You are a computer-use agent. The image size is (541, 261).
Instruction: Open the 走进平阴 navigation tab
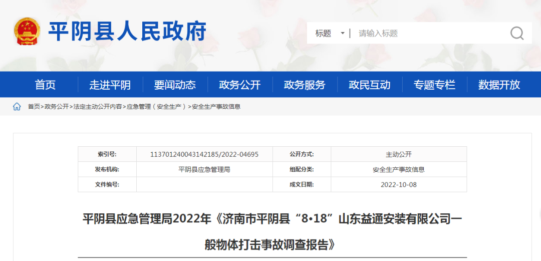click(110, 85)
